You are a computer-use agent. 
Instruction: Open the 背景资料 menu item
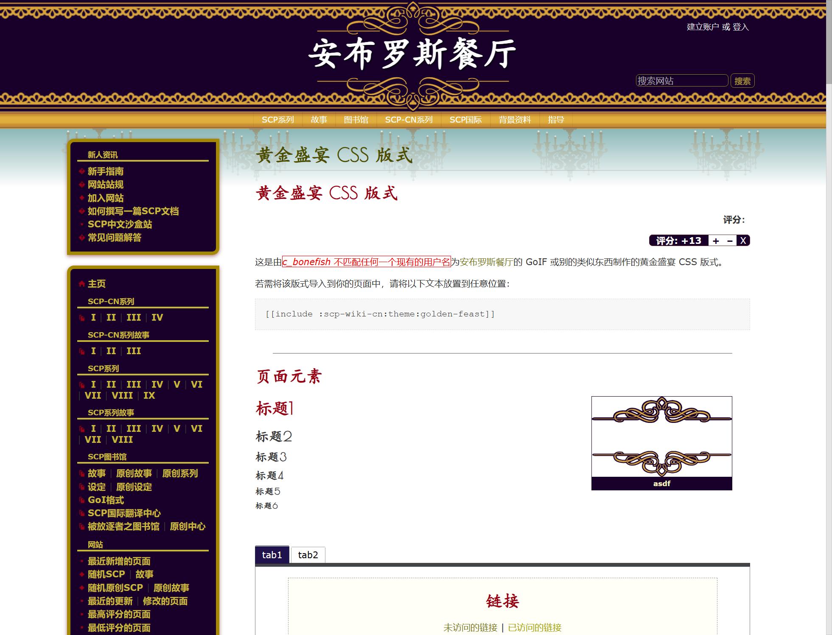click(x=514, y=120)
